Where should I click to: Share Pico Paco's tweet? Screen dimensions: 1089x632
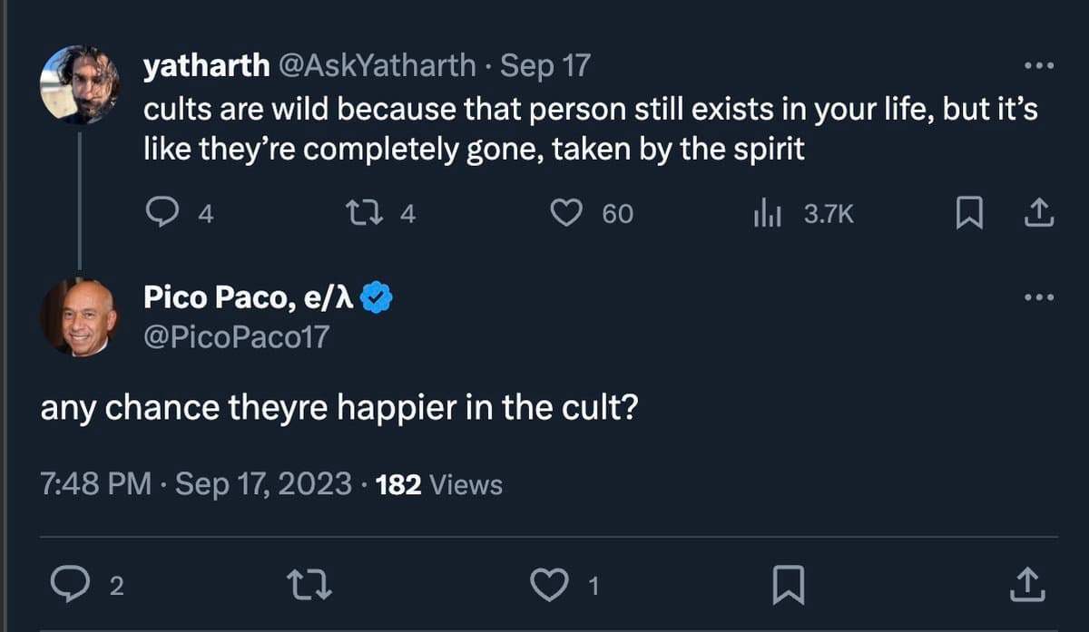point(1026,585)
